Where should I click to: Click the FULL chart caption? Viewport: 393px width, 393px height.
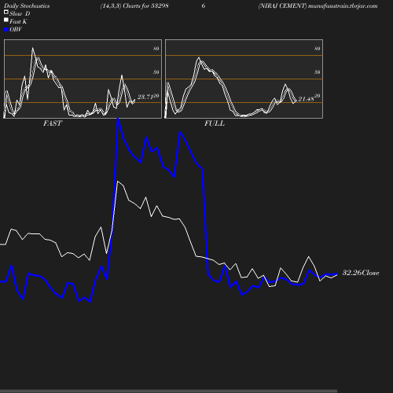tap(215, 123)
